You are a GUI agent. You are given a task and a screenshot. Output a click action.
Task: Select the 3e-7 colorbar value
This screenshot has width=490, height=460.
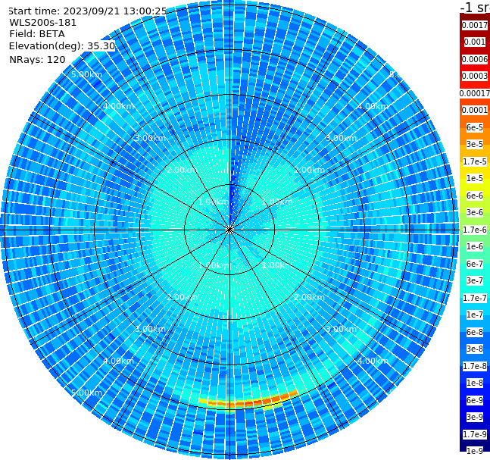pyautogui.click(x=475, y=280)
